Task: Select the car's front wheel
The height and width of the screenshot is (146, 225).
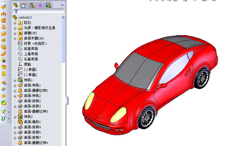Action: tap(147, 118)
